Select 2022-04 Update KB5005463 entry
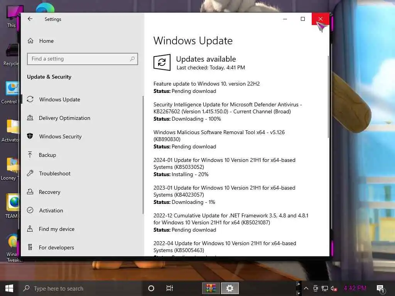The width and height of the screenshot is (395, 296). pyautogui.click(x=225, y=247)
